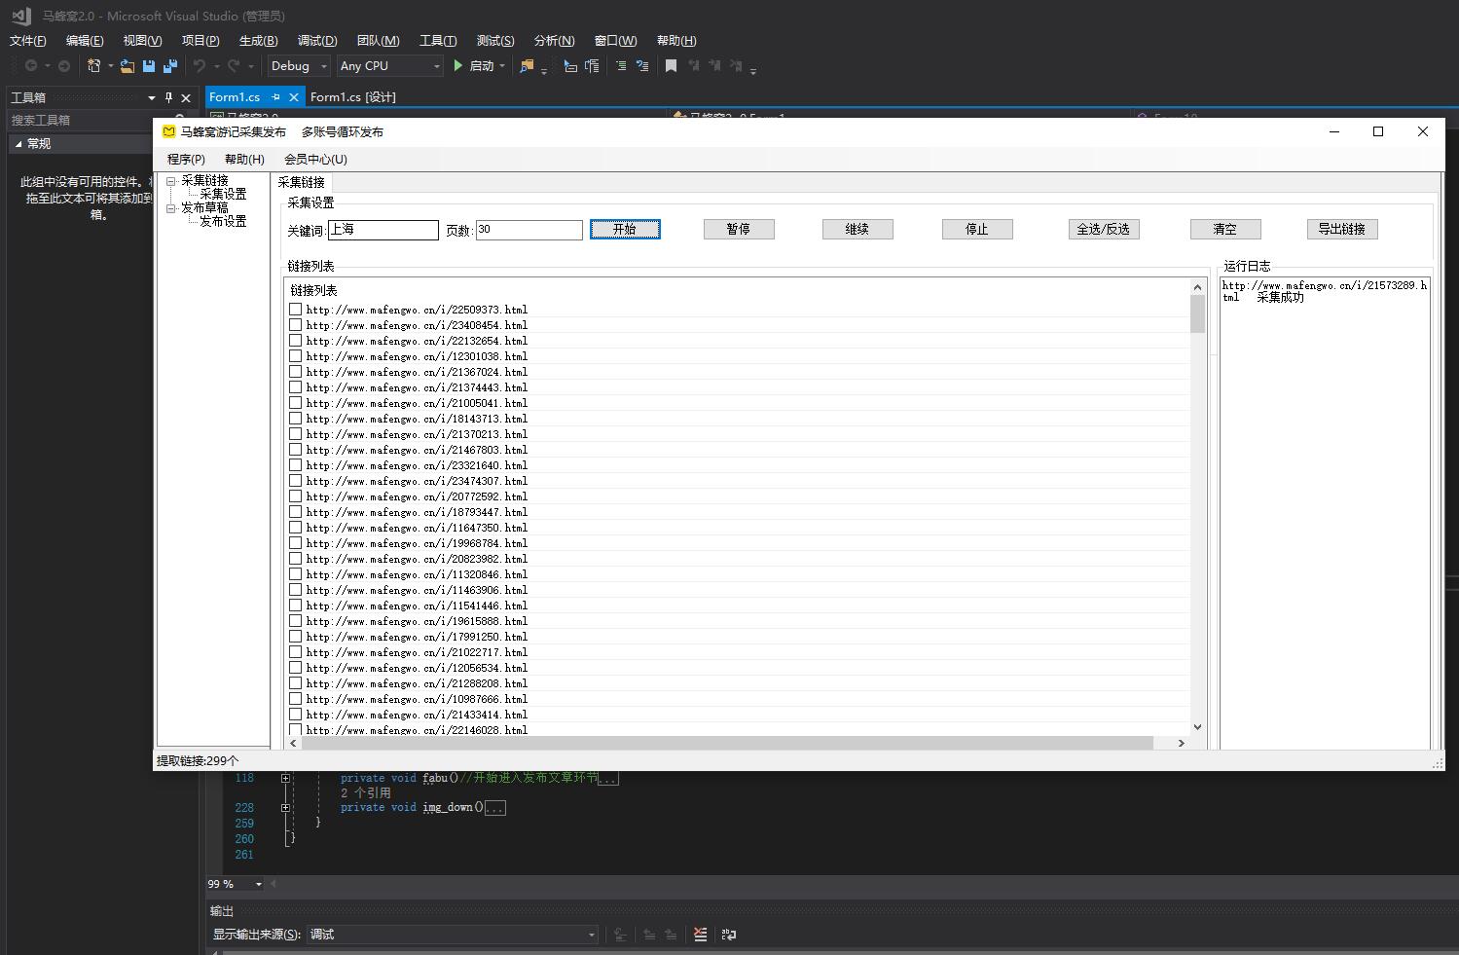Click the 停止 button
The image size is (1459, 955).
pyautogui.click(x=977, y=229)
